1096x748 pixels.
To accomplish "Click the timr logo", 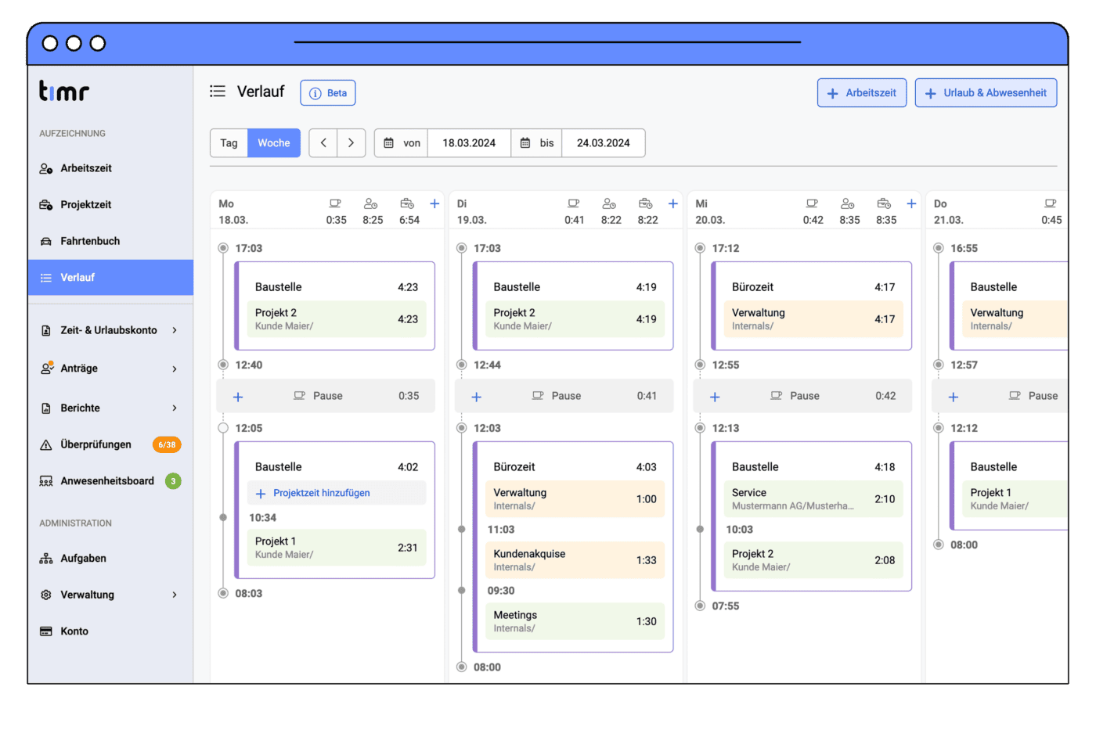I will [x=64, y=91].
